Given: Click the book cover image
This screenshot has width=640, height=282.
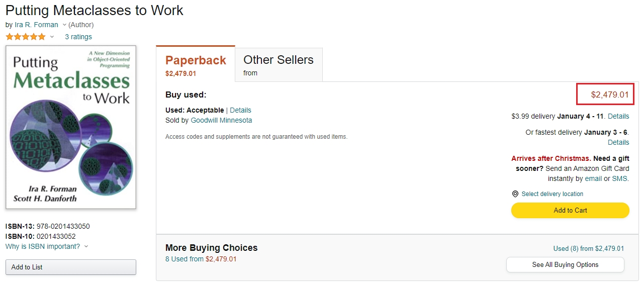Looking at the screenshot, I should 71,127.
